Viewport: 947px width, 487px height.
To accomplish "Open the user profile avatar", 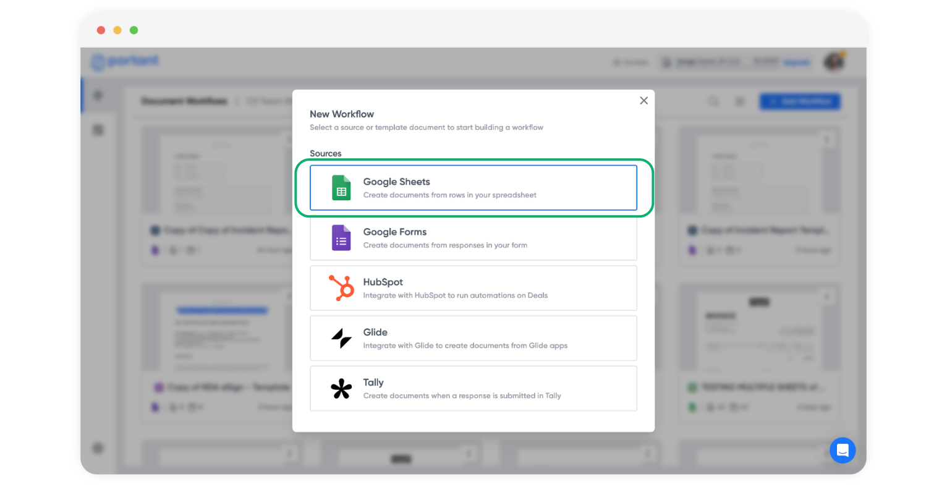I will click(834, 62).
